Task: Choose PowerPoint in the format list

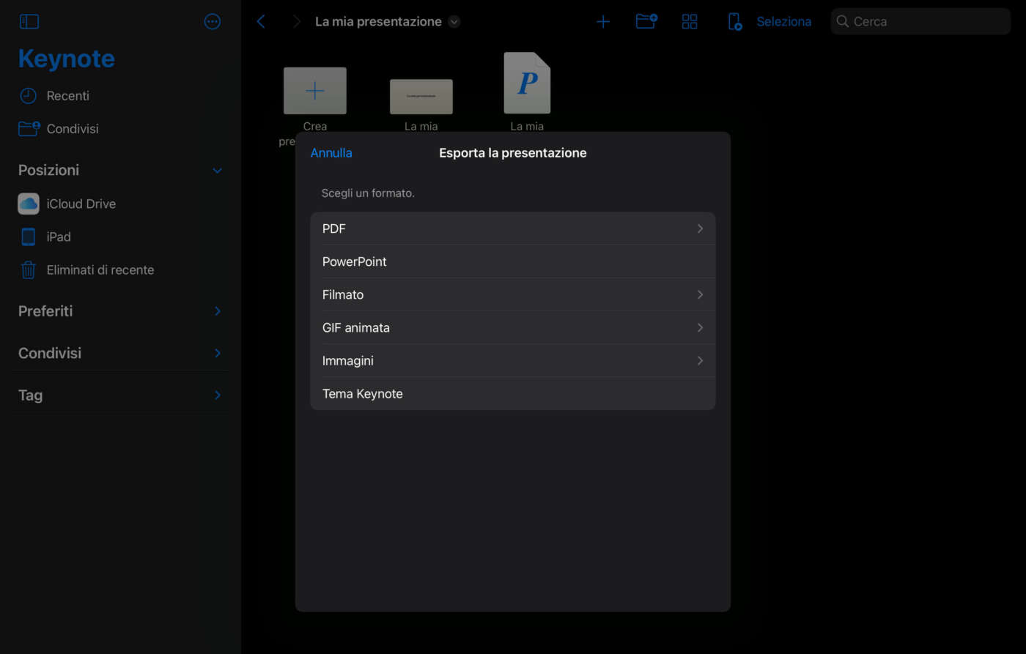Action: click(513, 261)
